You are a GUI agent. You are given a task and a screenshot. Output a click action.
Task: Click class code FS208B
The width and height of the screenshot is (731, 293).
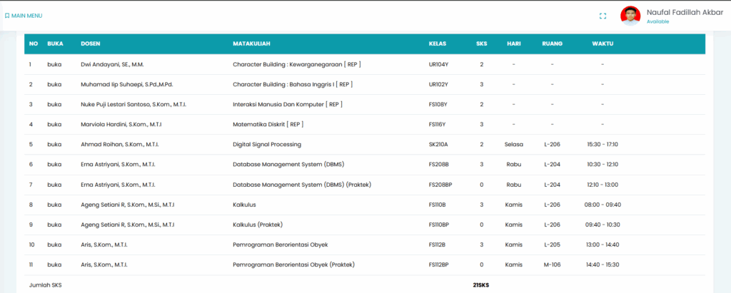click(x=438, y=165)
